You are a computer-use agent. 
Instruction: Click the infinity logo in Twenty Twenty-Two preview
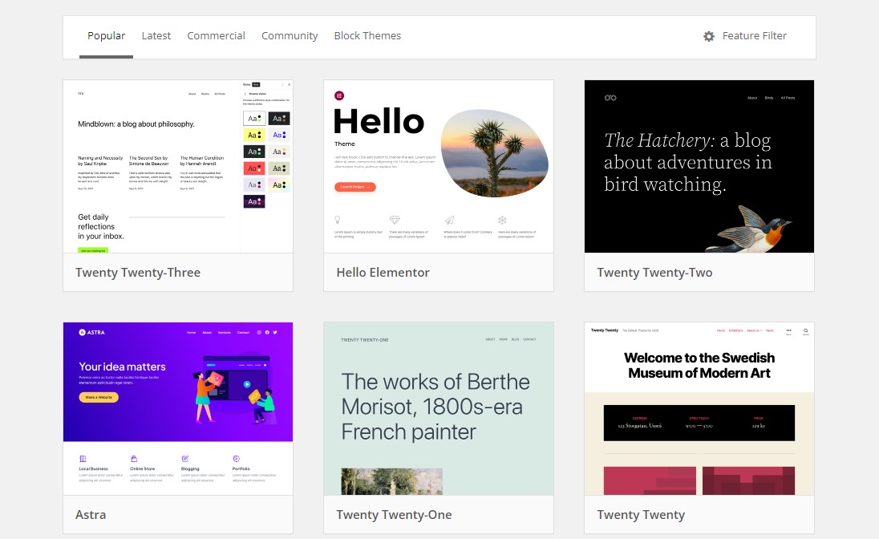[x=610, y=98]
